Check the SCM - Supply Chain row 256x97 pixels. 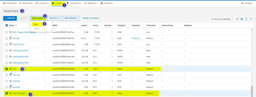tap(7, 32)
